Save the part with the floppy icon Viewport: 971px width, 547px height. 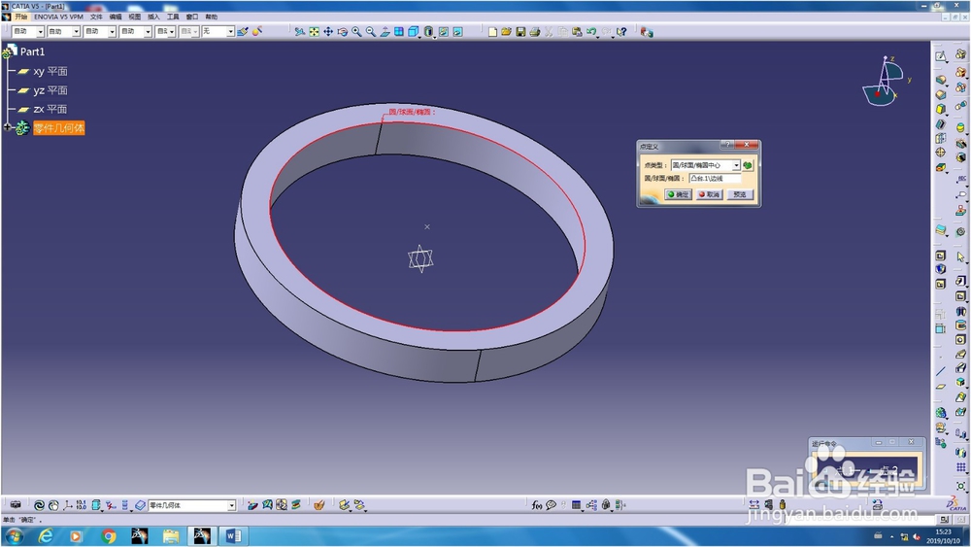(x=520, y=32)
